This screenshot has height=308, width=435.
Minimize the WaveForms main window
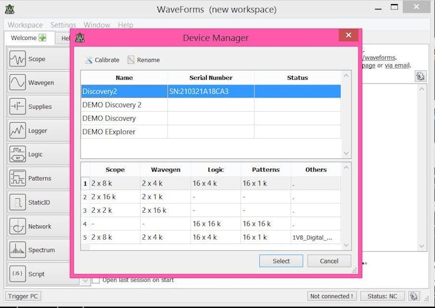coord(378,8)
